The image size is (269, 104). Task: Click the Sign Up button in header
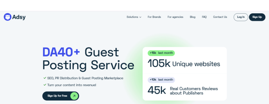point(257,17)
